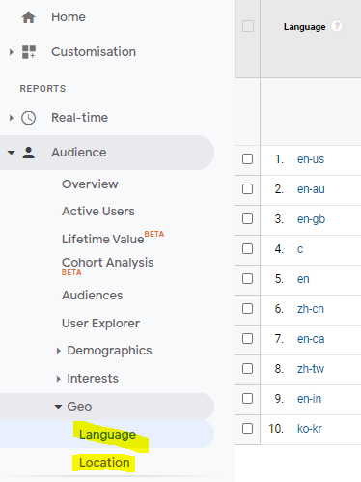Select the zh-cn row checkbox

pos(247,309)
